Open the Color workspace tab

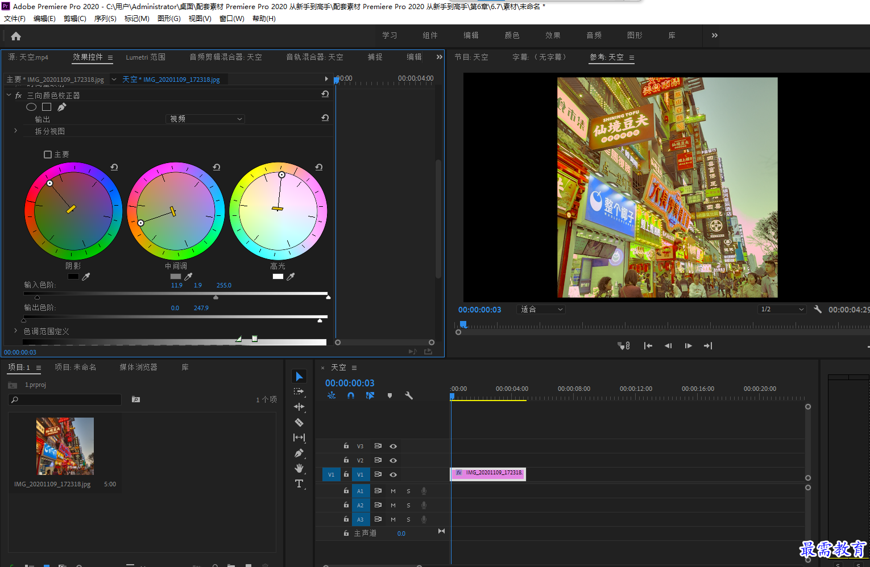point(512,35)
